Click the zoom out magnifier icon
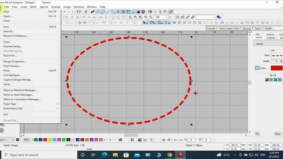This screenshot has width=283, height=159. pos(151,17)
